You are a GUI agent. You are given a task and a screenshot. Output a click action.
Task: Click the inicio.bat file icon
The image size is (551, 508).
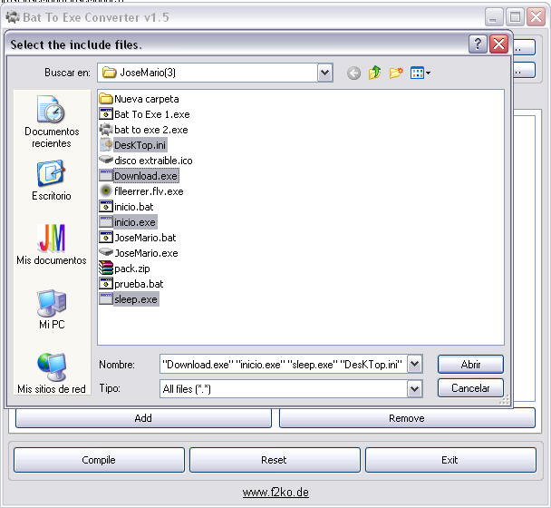pyautogui.click(x=106, y=207)
